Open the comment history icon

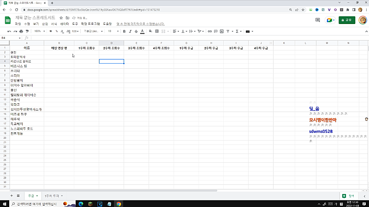317,20
